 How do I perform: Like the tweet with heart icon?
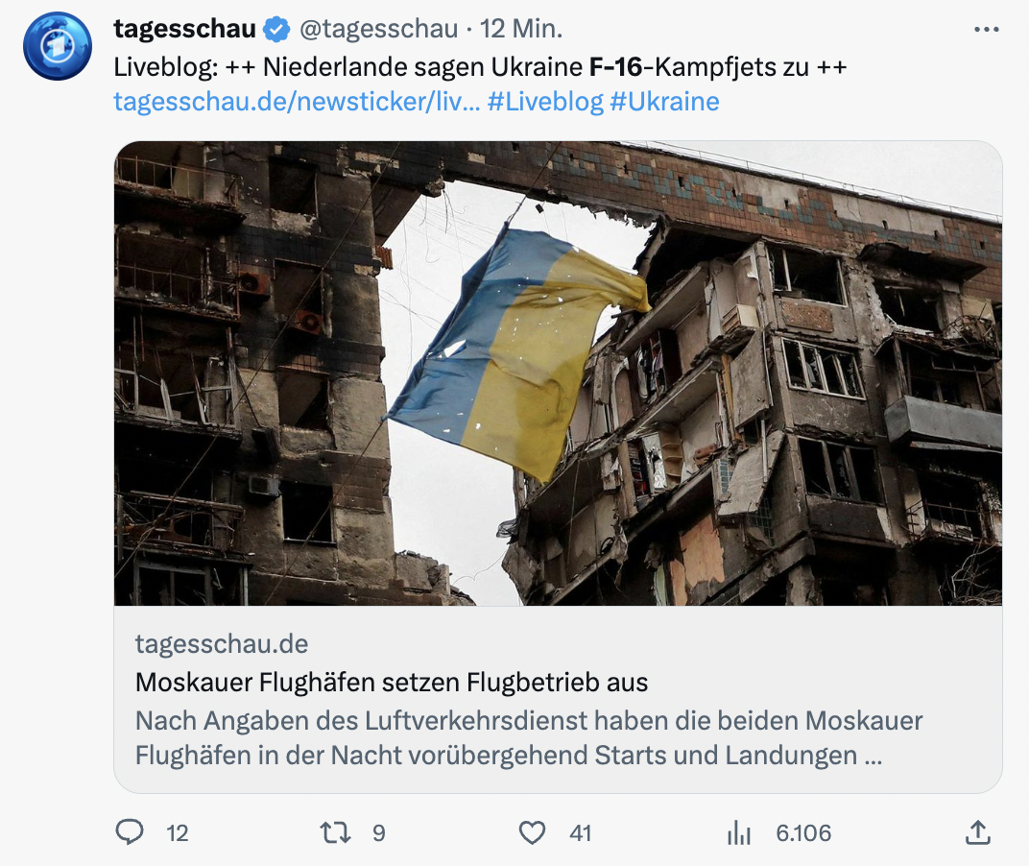(532, 832)
